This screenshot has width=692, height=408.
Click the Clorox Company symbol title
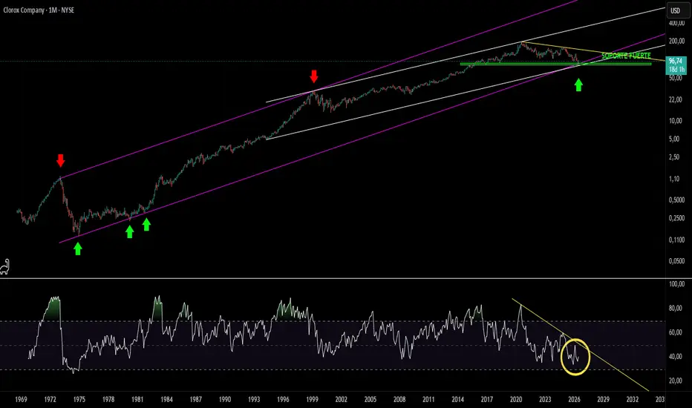tap(39, 10)
